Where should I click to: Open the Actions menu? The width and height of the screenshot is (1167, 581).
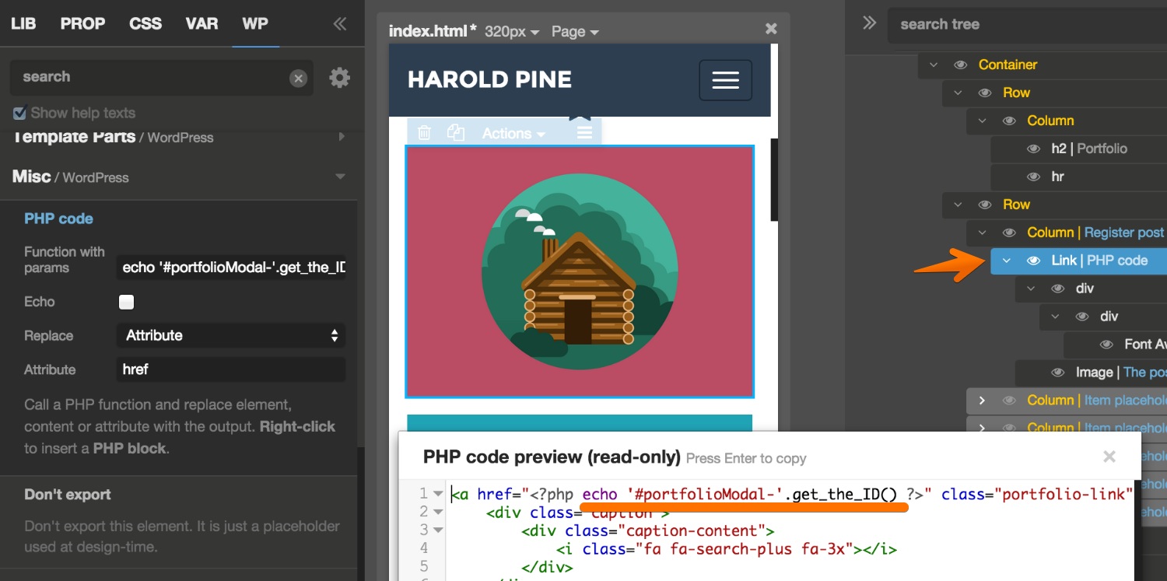[x=513, y=133]
